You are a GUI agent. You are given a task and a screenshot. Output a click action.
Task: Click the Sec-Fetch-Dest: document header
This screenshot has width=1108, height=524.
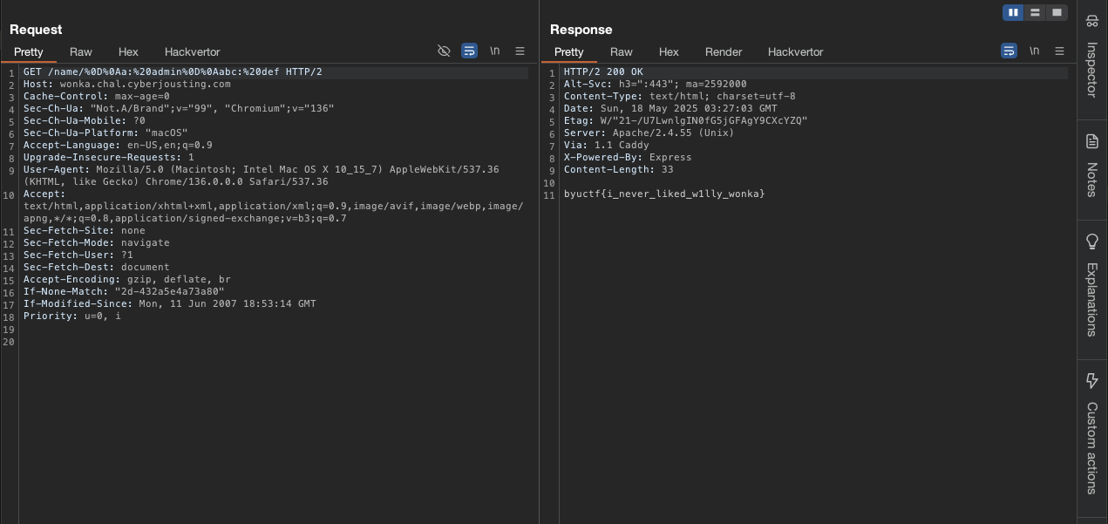(x=97, y=268)
